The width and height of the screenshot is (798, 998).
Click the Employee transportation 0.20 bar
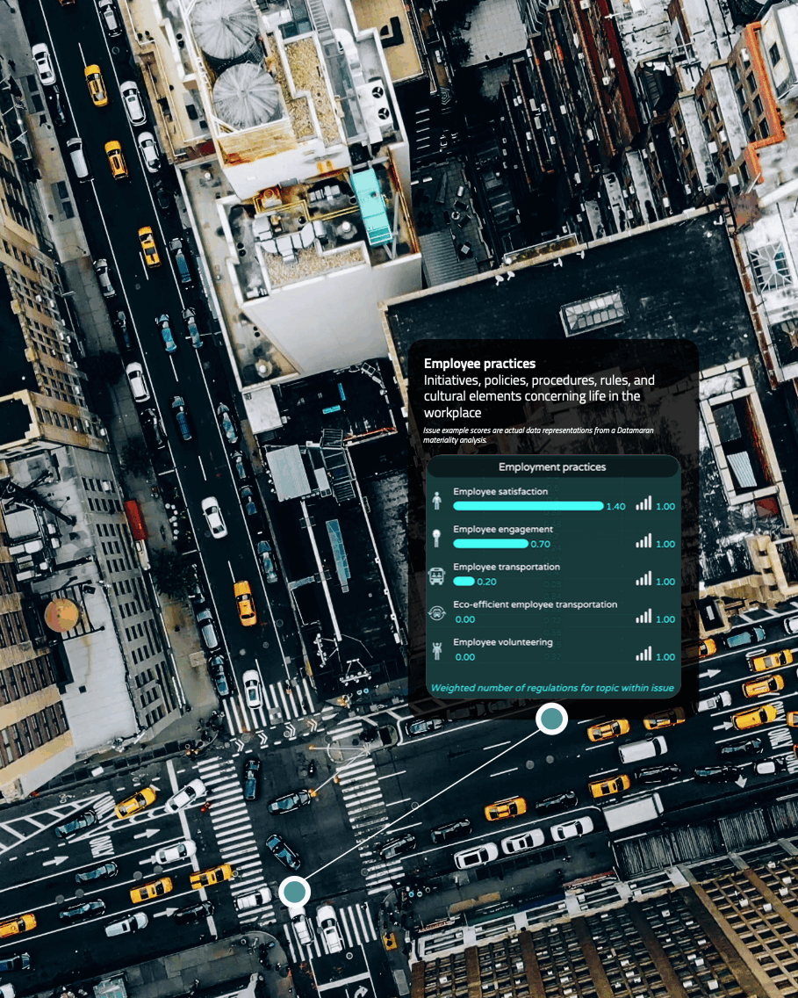pyautogui.click(x=464, y=582)
